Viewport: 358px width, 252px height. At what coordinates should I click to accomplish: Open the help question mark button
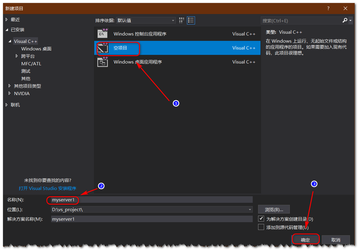[328, 8]
